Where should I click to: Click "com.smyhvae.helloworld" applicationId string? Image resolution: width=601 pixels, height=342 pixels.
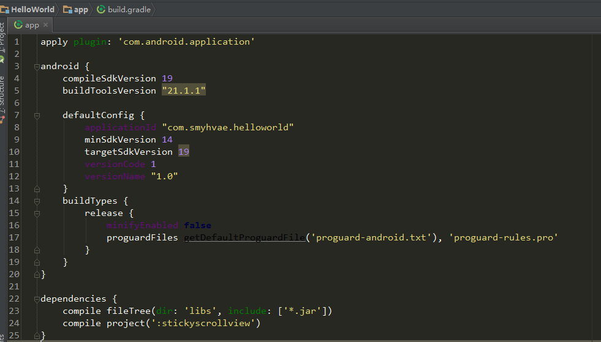(x=228, y=127)
